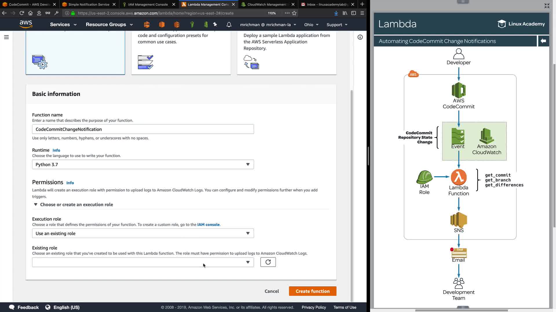
Task: Click the AWS logo home icon
Action: click(26, 24)
